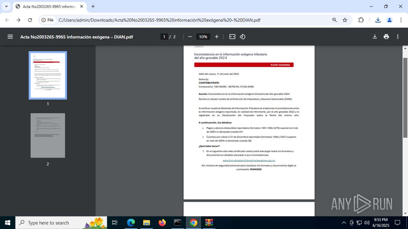Open the network tray icon
Screen dimensions: 408x229
[359, 223]
